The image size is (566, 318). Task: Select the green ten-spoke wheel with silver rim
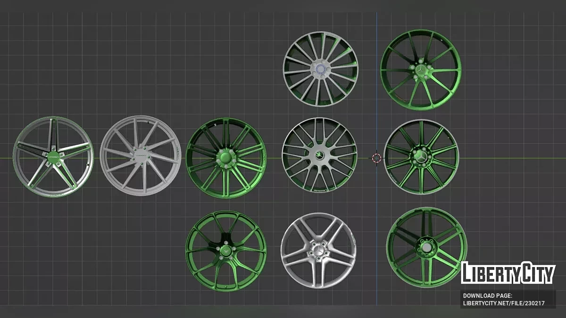pyautogui.click(x=421, y=157)
